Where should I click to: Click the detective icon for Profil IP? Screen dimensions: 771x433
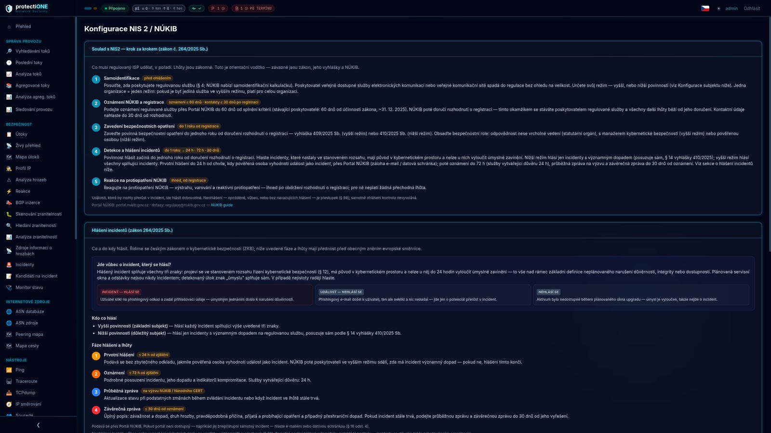[9, 169]
